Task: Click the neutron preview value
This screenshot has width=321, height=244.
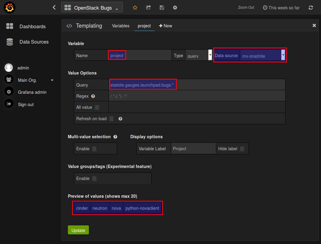Action: [x=100, y=208]
